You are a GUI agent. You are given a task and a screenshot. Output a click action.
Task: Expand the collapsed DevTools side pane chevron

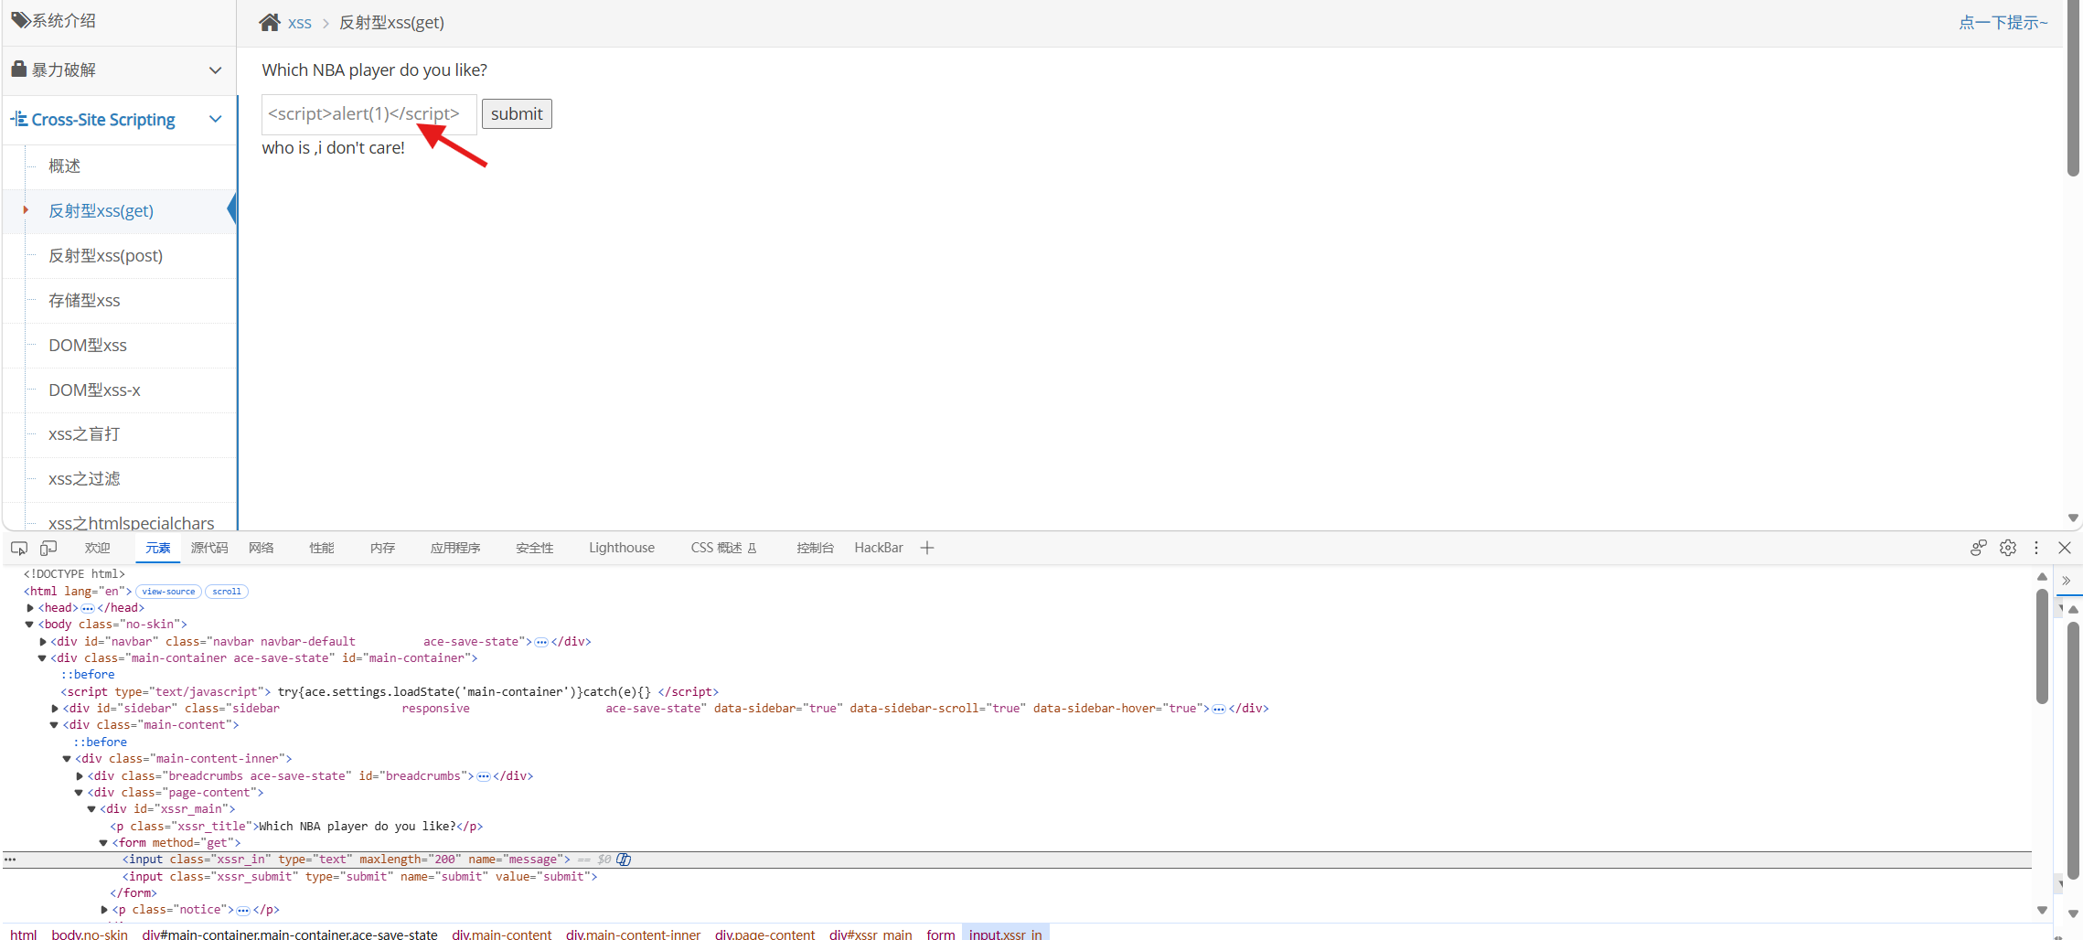(x=2067, y=581)
